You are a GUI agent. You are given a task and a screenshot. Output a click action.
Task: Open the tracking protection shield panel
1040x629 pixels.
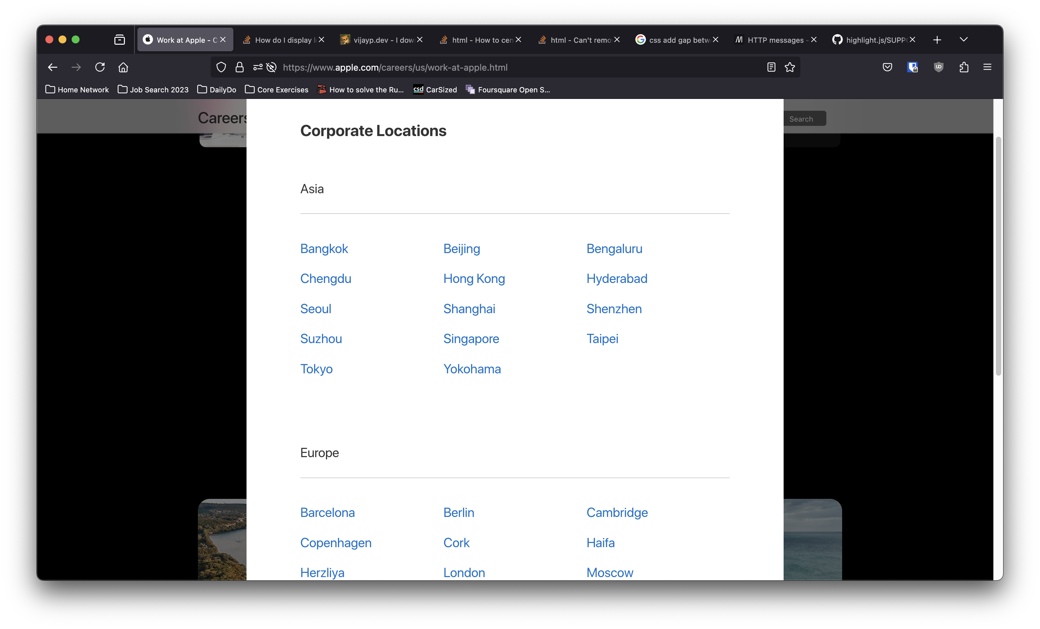click(x=221, y=67)
